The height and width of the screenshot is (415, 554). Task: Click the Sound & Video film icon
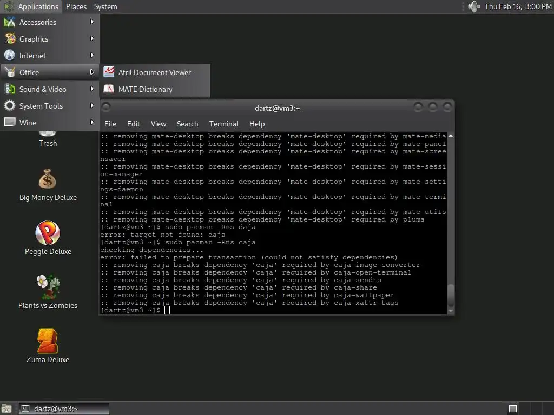click(10, 89)
